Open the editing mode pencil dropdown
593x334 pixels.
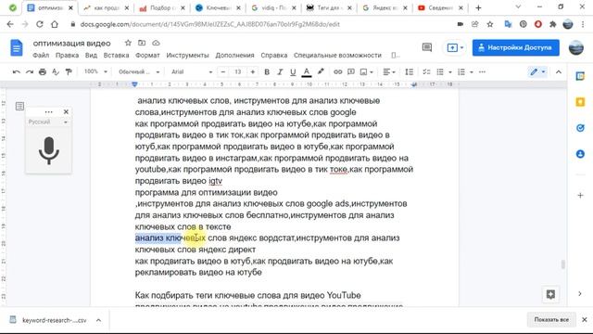[537, 72]
